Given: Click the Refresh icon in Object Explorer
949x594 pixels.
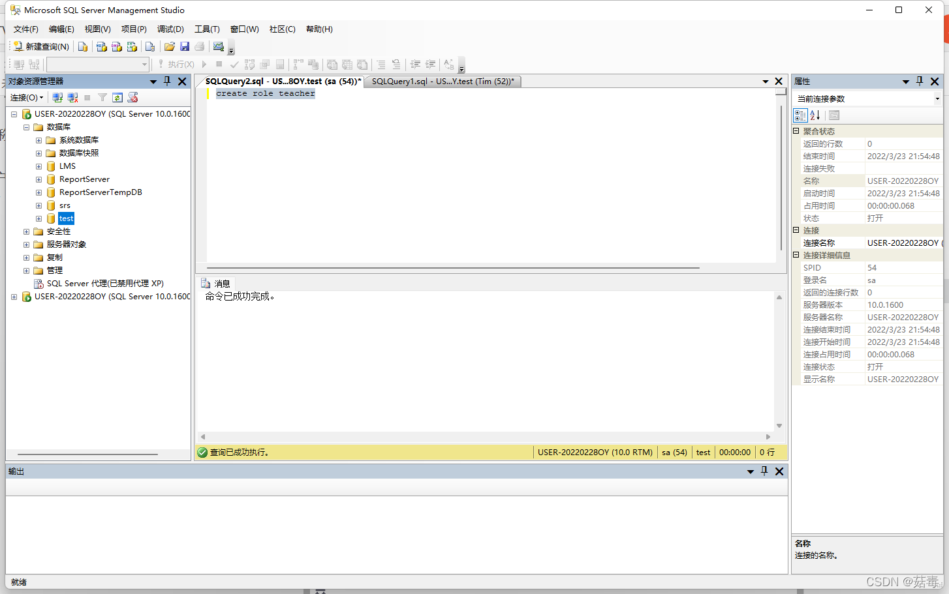Looking at the screenshot, I should 117,98.
